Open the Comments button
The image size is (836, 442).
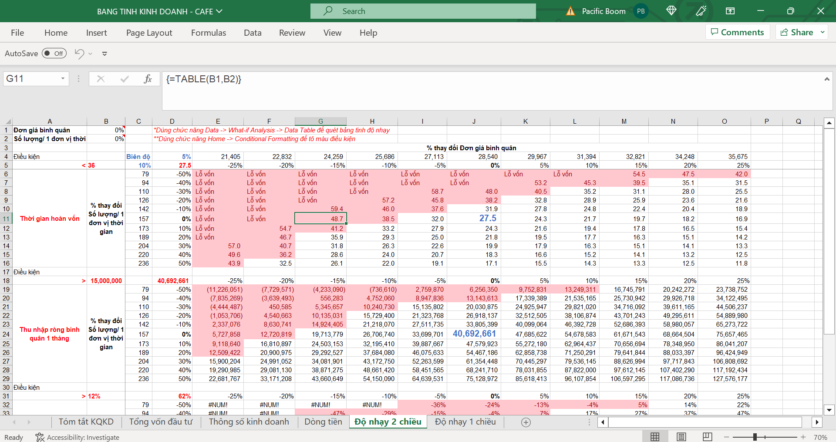point(738,32)
